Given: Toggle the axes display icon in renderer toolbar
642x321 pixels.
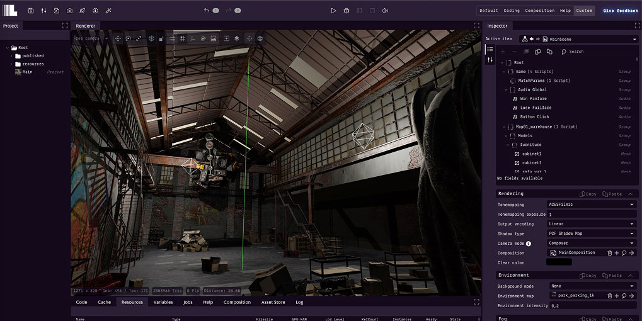Looking at the screenshot, I should click(192, 38).
